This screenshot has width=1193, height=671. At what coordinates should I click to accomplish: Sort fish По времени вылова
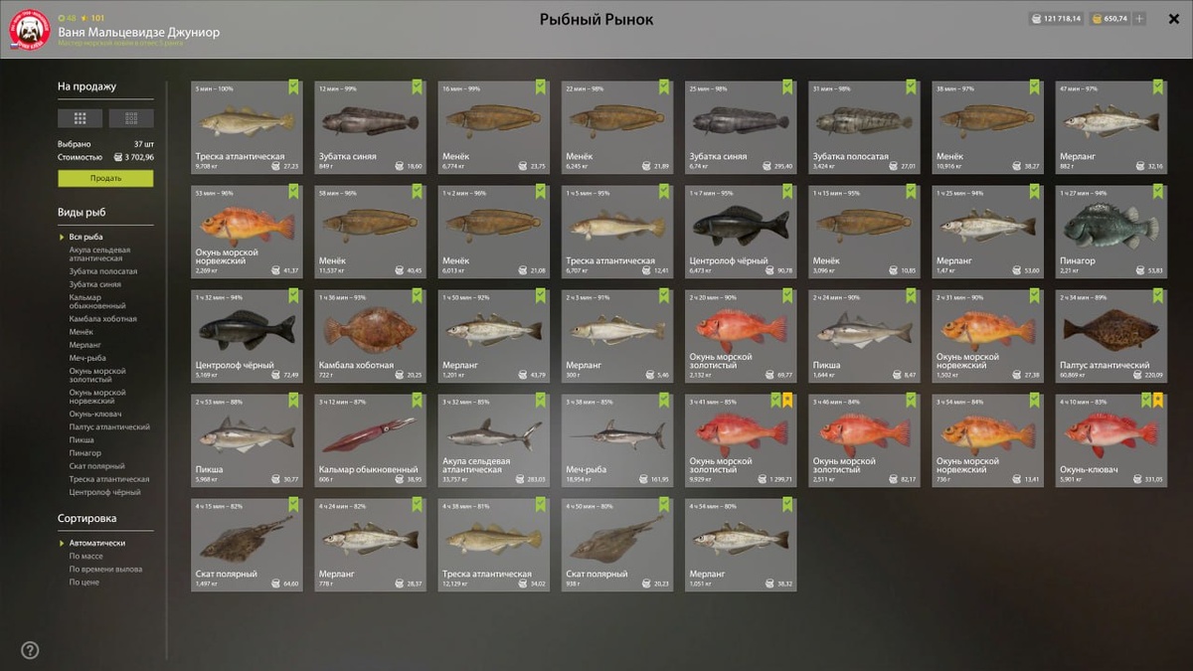click(x=105, y=569)
